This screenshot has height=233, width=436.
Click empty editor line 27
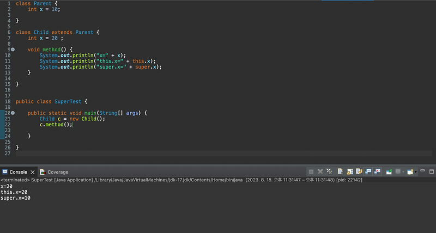[x=224, y=154]
